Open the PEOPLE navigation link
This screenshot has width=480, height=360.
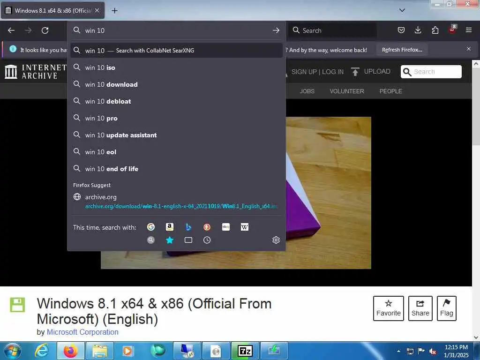point(390,91)
